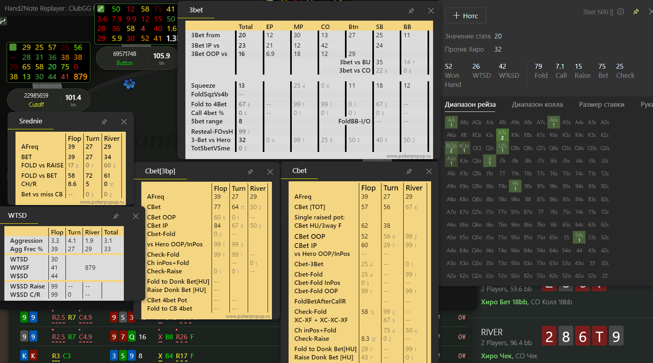Click the Srednie popup title tab
Viewport: 653px width, 363px height.
pos(31,121)
